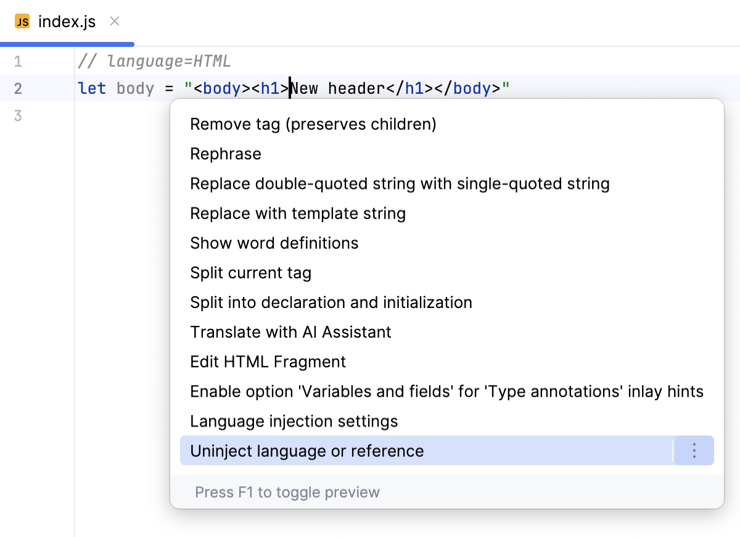Open Show word definitions

274,243
